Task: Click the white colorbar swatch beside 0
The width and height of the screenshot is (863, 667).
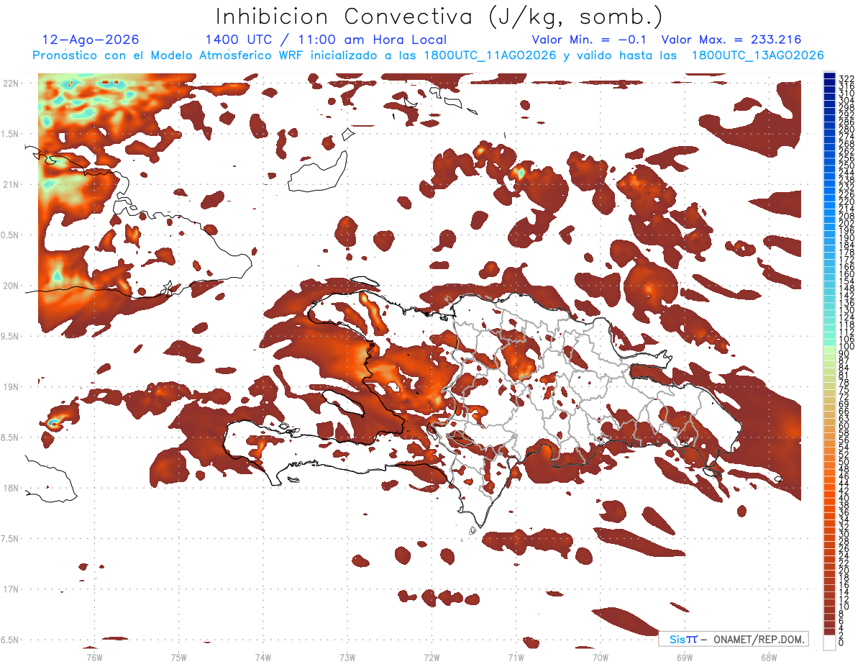Action: [830, 643]
